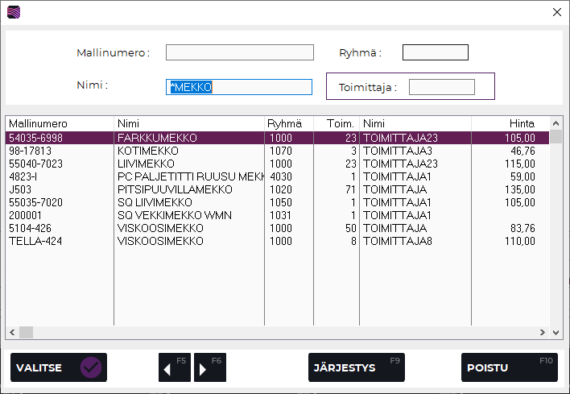Click the app logo icon in title bar
The height and width of the screenshot is (394, 570).
pos(14,12)
